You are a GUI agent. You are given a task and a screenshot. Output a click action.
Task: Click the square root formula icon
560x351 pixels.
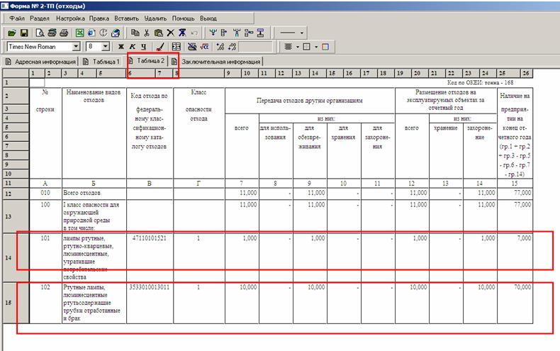204,47
